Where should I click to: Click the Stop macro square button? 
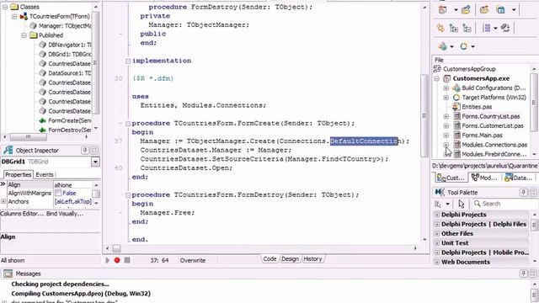coord(127,260)
